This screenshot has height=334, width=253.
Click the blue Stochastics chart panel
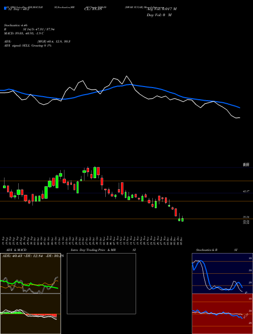click(222, 273)
